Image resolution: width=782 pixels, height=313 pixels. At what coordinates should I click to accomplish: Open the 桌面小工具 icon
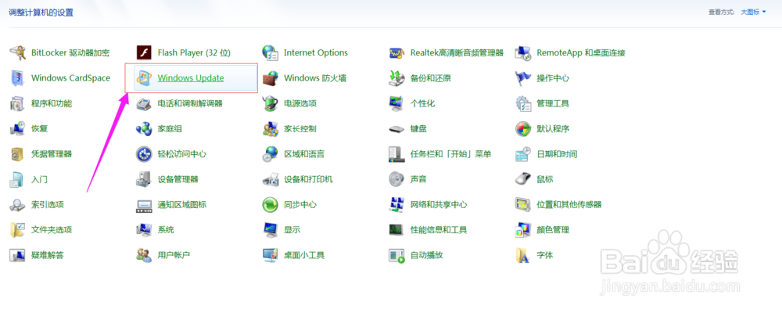tap(271, 255)
